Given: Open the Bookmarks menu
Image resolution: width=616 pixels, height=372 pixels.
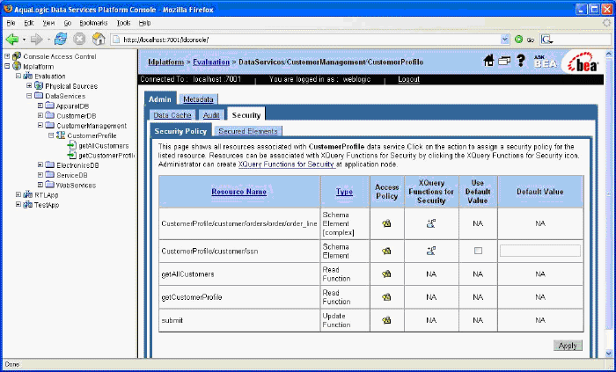Looking at the screenshot, I should coord(93,23).
